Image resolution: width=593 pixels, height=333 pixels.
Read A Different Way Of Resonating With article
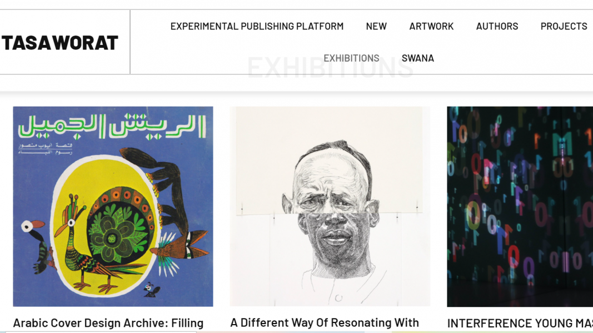(325, 323)
